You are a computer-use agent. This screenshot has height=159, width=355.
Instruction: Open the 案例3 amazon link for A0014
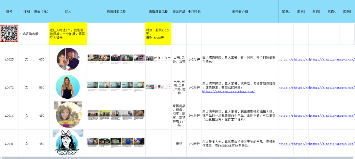click(332, 115)
